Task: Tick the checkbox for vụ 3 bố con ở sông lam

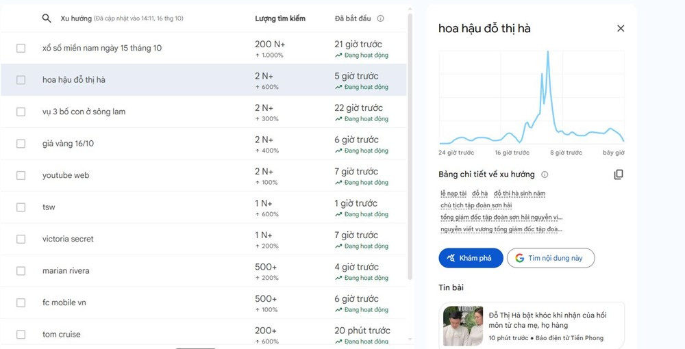Action: coord(21,112)
